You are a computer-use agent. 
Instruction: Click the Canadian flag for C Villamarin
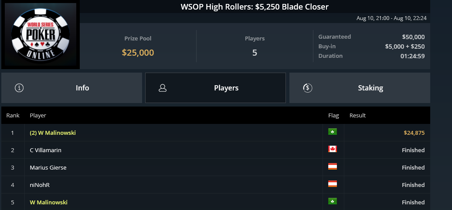[x=333, y=149]
